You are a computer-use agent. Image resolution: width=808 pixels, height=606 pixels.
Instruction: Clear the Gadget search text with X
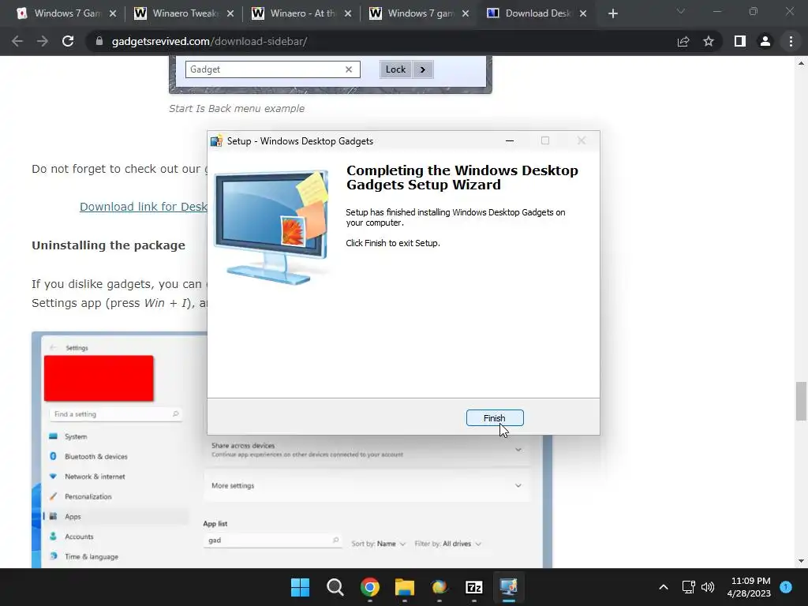coord(349,69)
